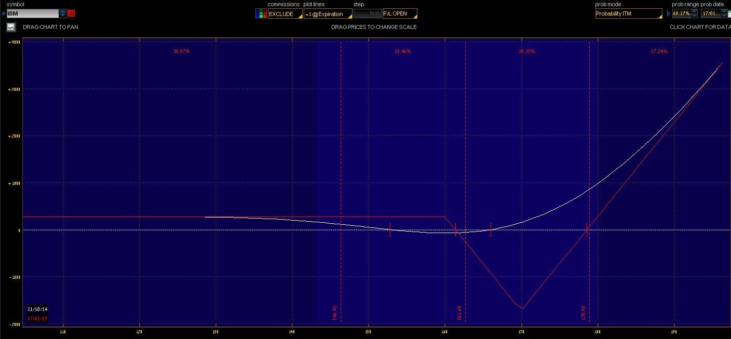Adjust the prob range 68.27% stepper arrows
The height and width of the screenshot is (339, 731).
point(694,13)
